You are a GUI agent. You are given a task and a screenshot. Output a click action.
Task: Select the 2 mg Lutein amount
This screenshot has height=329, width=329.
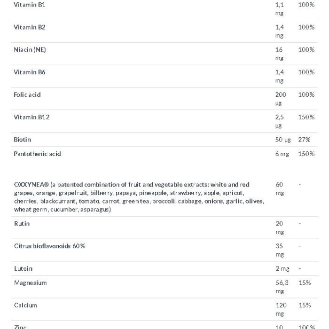click(x=282, y=269)
